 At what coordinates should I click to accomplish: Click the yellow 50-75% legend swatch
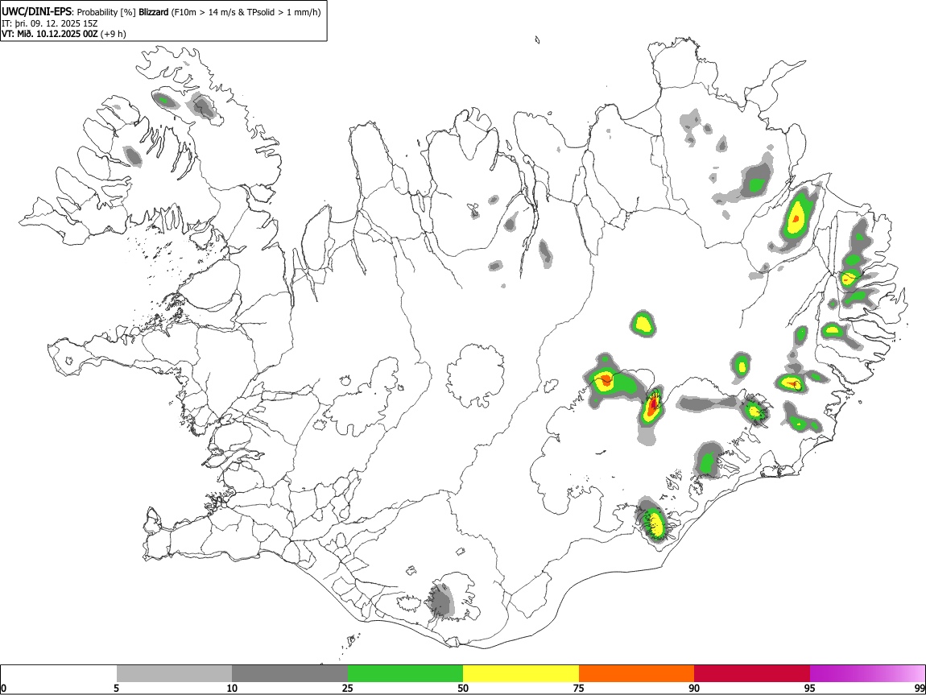click(x=521, y=674)
